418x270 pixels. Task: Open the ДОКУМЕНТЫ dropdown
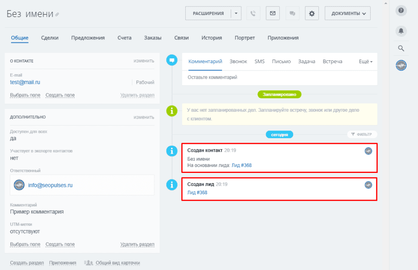click(x=347, y=13)
